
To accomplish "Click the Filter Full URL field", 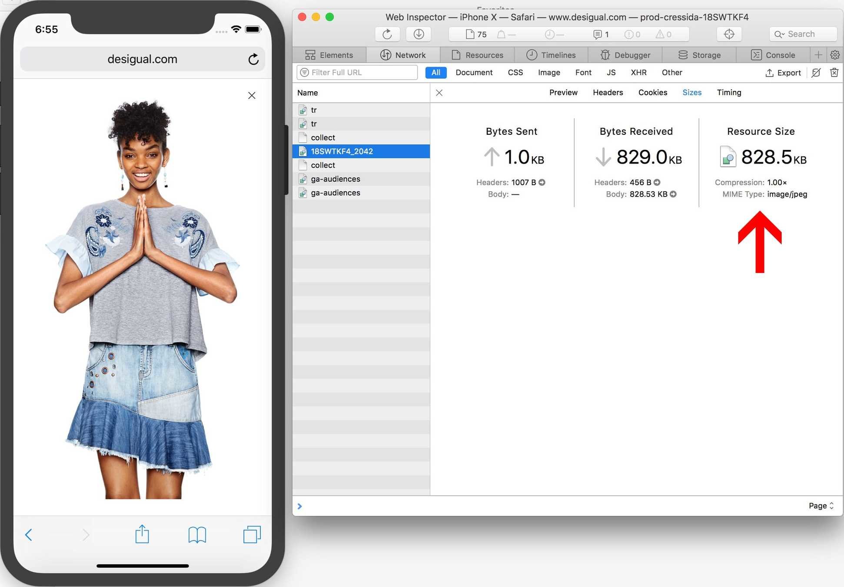I will (x=361, y=73).
